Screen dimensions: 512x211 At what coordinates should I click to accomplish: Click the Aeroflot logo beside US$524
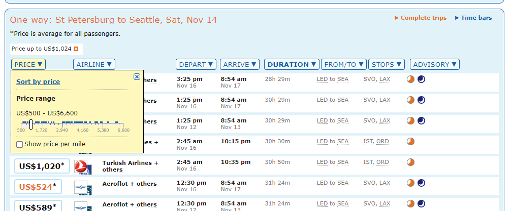point(83,188)
